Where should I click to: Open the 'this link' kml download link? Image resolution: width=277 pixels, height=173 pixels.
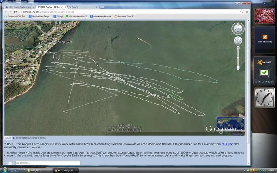(x=227, y=144)
